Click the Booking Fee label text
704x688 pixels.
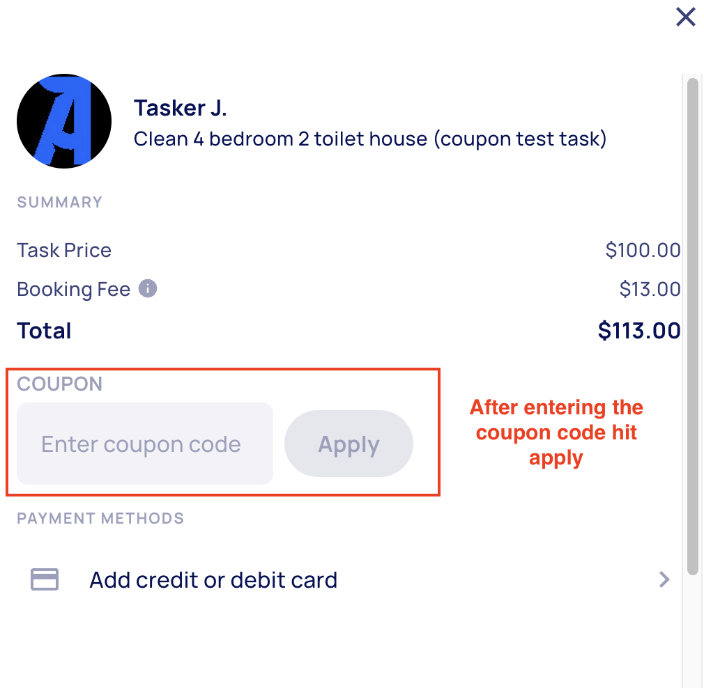[x=74, y=289]
